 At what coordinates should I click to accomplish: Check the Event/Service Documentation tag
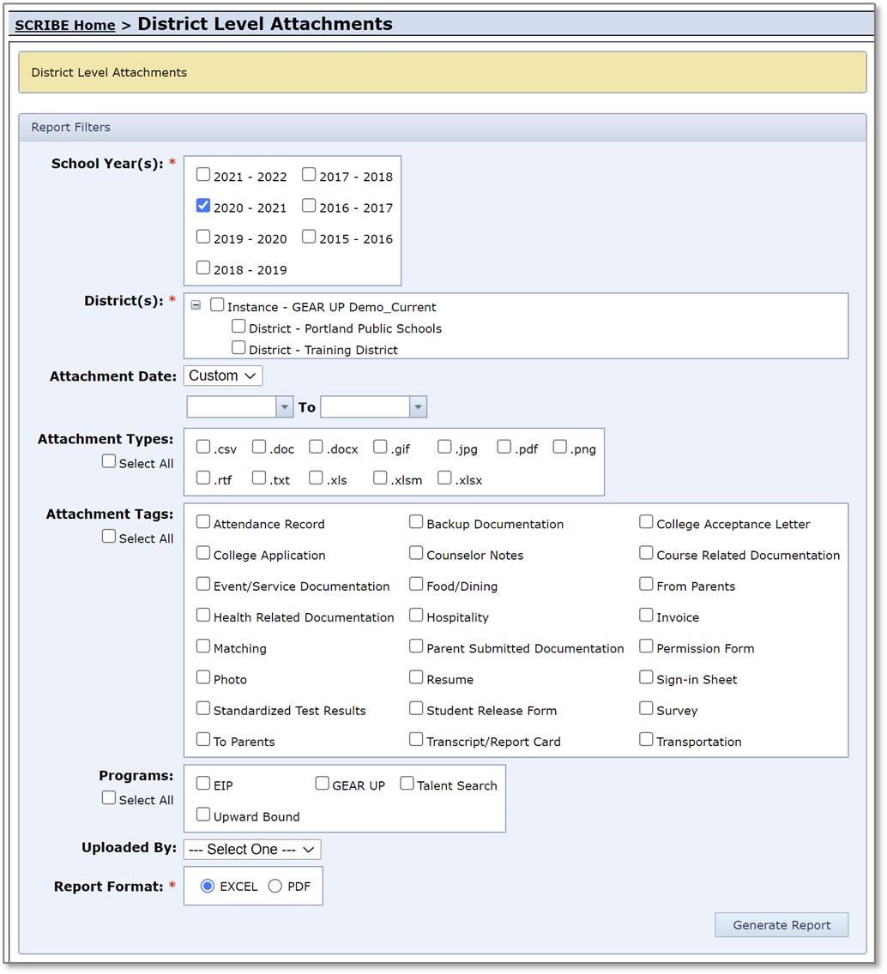coord(203,584)
